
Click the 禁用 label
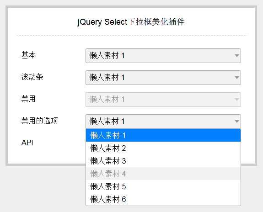pyautogui.click(x=28, y=99)
